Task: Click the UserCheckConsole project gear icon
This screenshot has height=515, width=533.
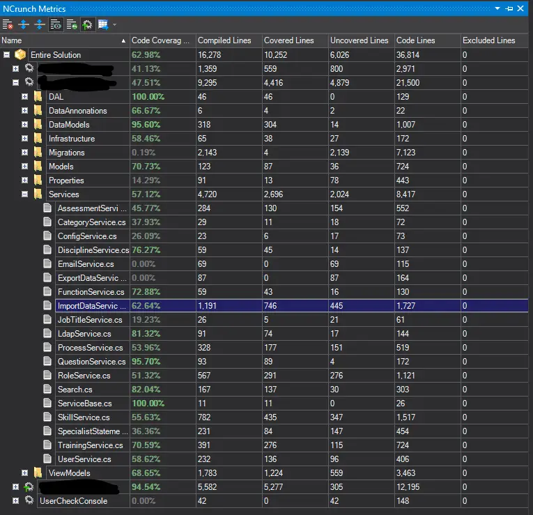Action: click(29, 500)
